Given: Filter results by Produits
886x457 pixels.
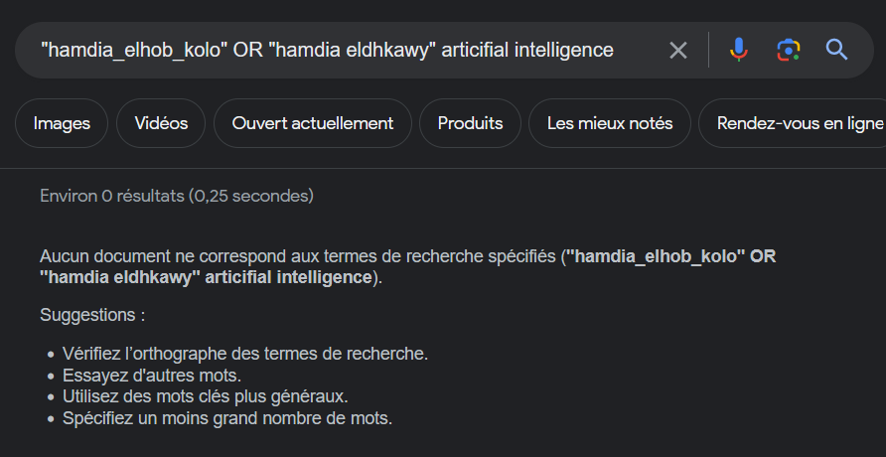Looking at the screenshot, I should pos(470,123).
